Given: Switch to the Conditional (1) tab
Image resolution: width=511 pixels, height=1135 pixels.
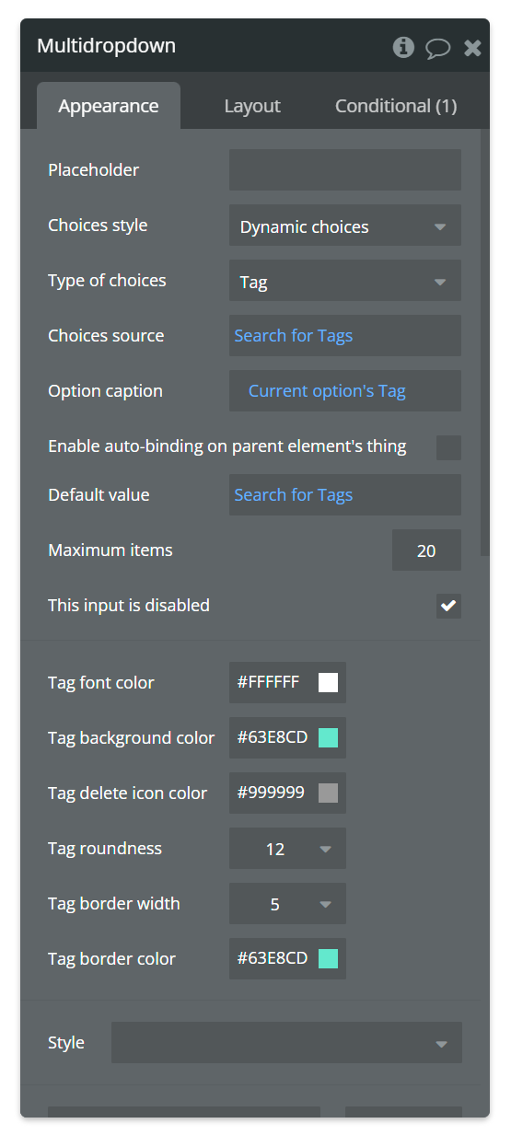Looking at the screenshot, I should coord(396,106).
